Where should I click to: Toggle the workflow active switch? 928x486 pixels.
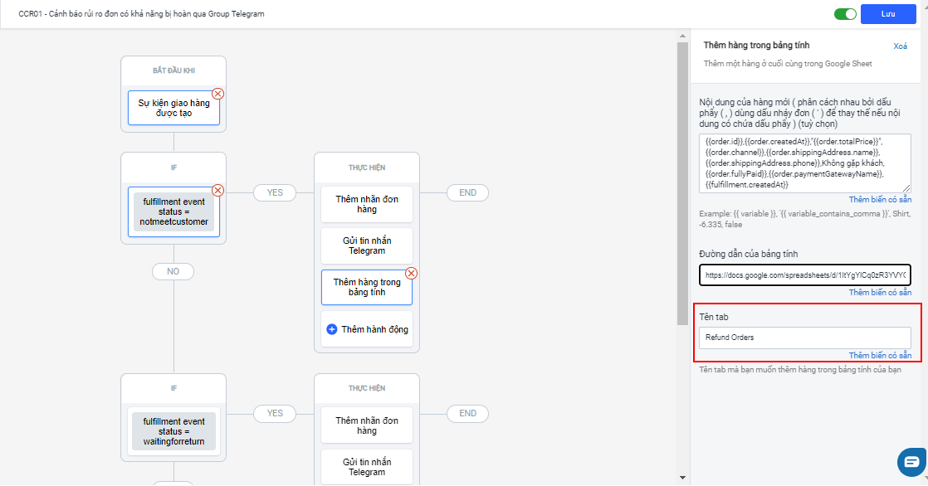pos(846,14)
